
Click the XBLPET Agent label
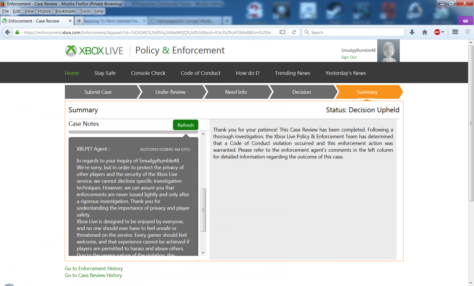[93, 149]
